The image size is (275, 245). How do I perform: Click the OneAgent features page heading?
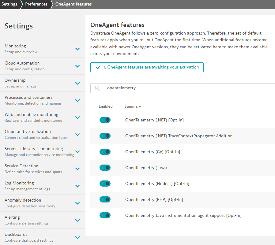pyautogui.click(x=117, y=25)
